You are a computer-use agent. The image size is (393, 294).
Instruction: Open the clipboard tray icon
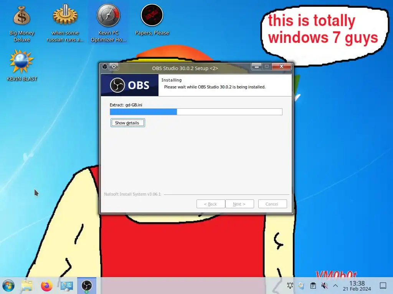click(x=313, y=285)
